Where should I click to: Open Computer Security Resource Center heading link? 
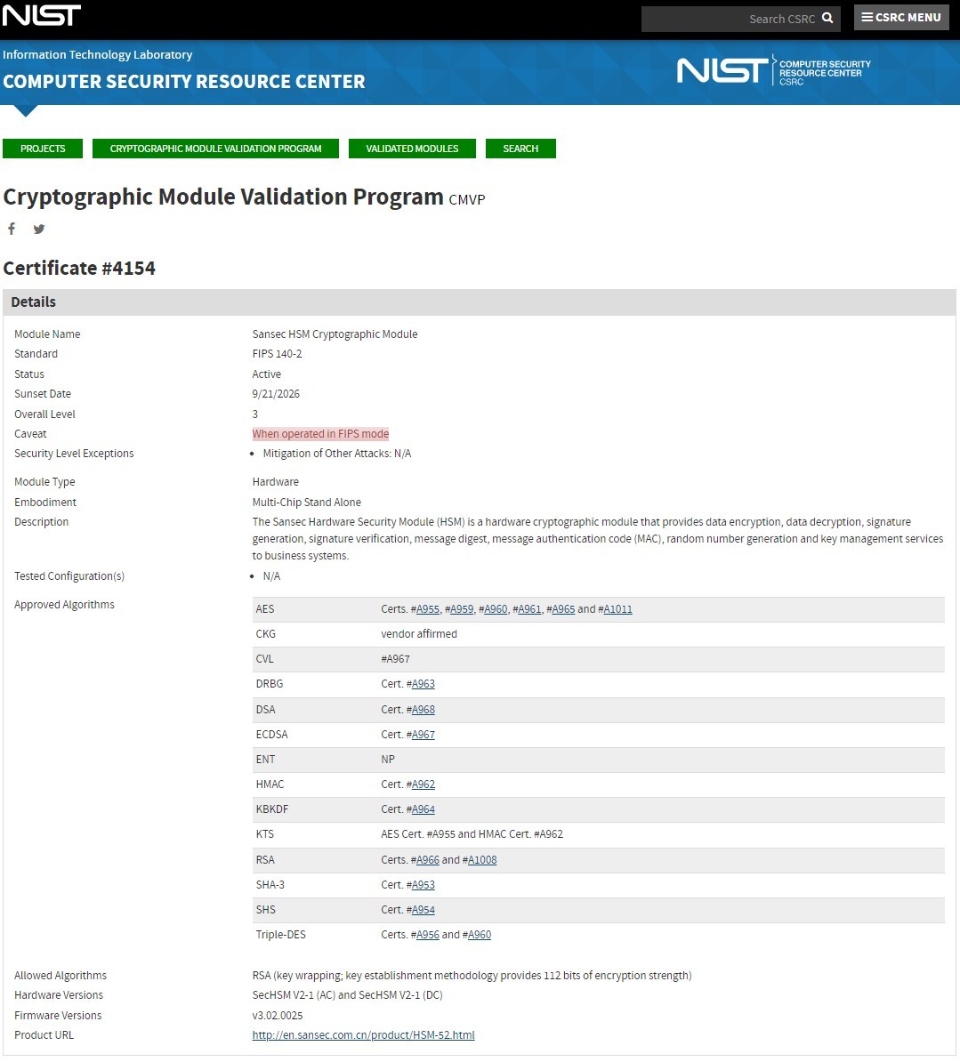[183, 82]
